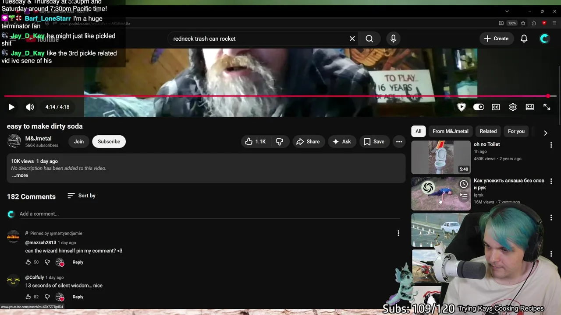Open player settings gear
The height and width of the screenshot is (315, 561).
(513, 107)
